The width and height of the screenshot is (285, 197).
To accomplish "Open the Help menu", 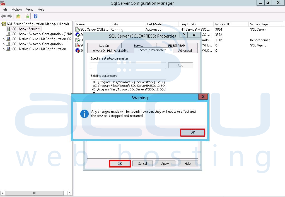I will [41, 9].
